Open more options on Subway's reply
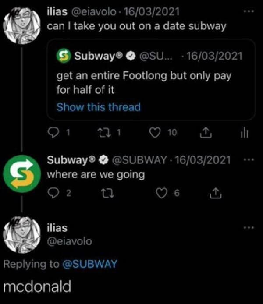263x304 pixels. (248, 159)
